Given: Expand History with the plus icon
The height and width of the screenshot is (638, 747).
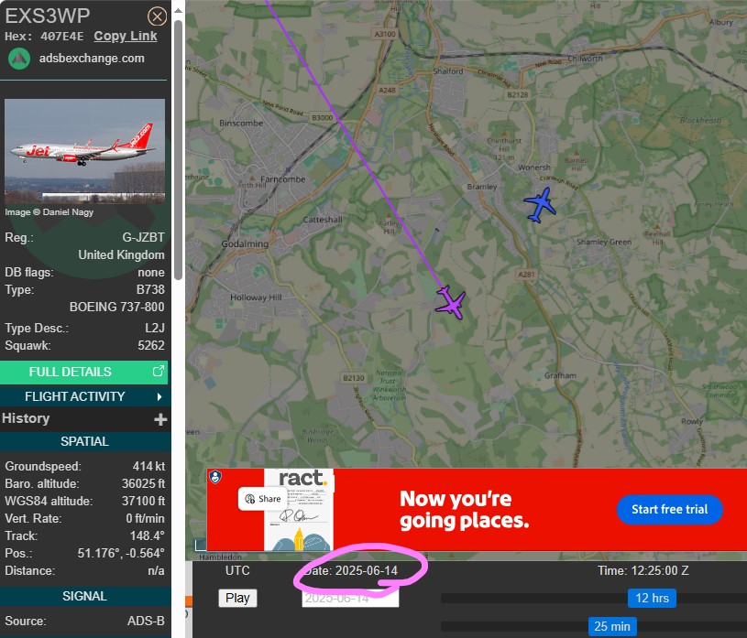Looking at the screenshot, I should pos(160,419).
